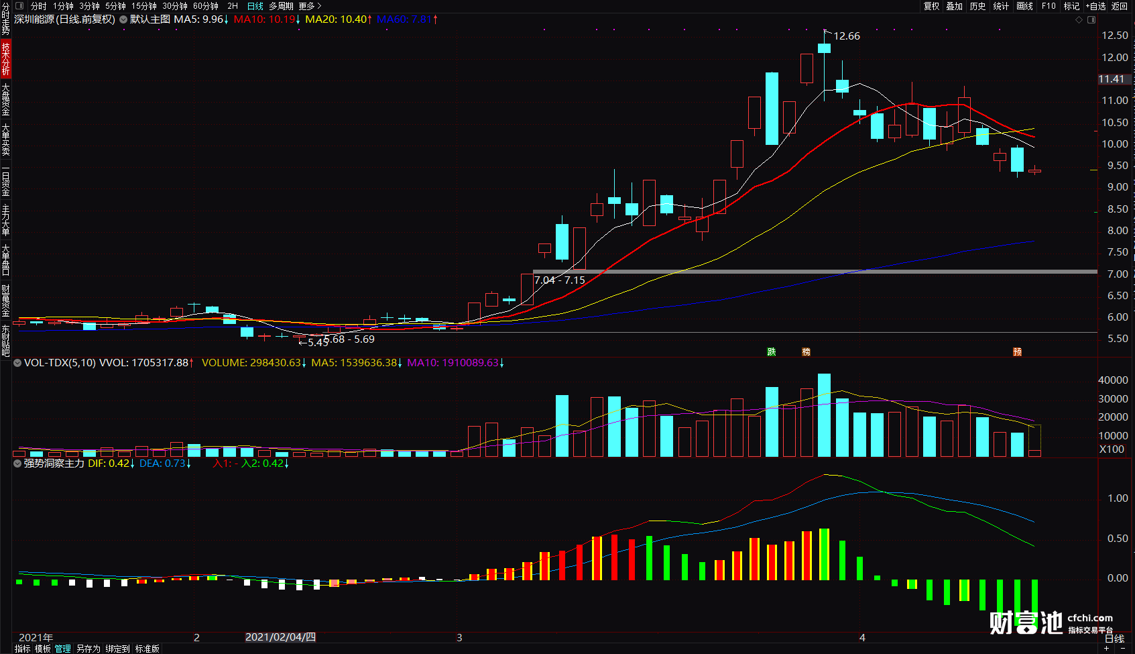
Task: Open the F10 company info
Action: tap(1049, 6)
